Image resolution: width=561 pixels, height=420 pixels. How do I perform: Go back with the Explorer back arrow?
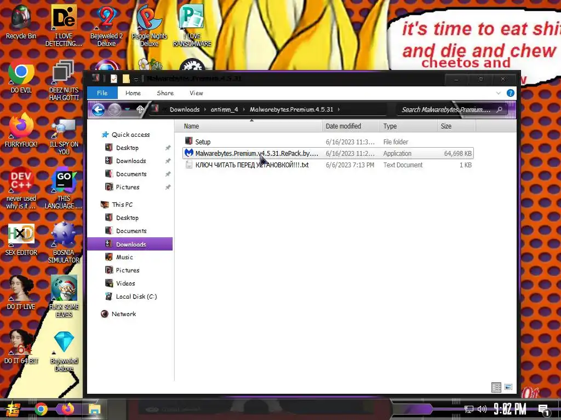click(x=99, y=109)
